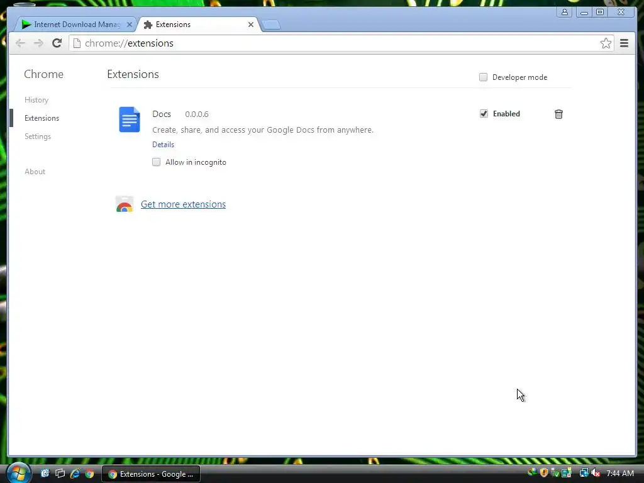Viewport: 644px width, 483px height.
Task: Open About in the sidebar
Action: (35, 172)
